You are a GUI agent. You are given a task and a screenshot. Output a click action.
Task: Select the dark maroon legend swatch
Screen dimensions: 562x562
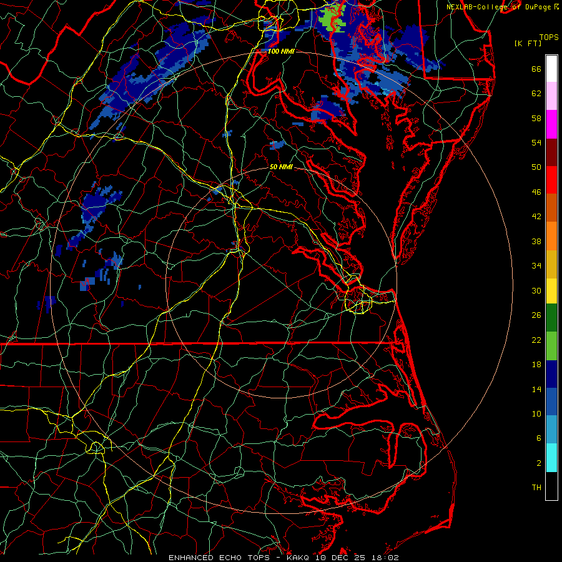coord(551,152)
